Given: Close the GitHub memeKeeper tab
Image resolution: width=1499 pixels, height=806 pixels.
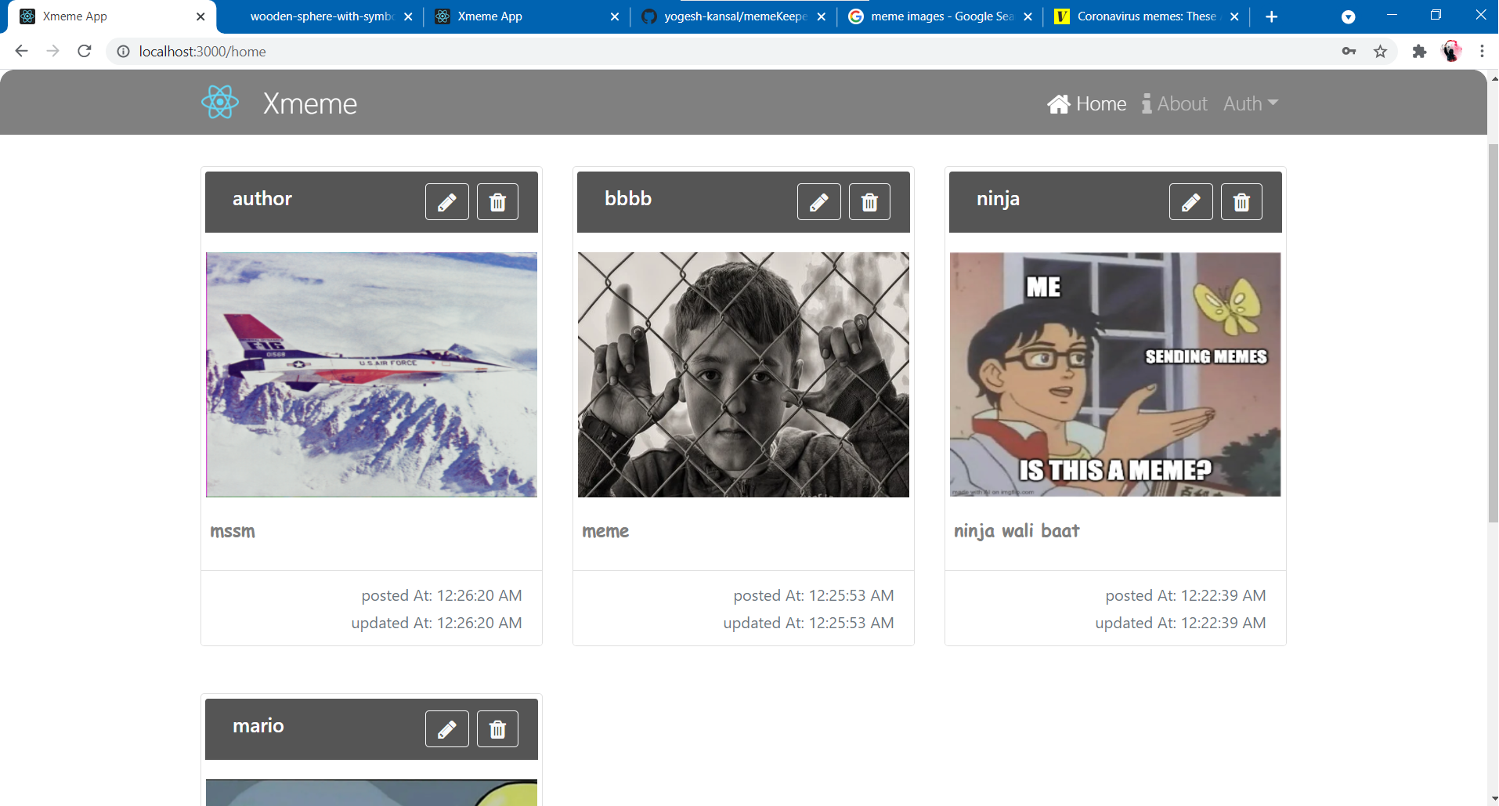Looking at the screenshot, I should (821, 16).
